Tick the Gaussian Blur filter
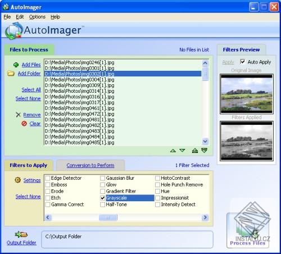 click(x=103, y=178)
